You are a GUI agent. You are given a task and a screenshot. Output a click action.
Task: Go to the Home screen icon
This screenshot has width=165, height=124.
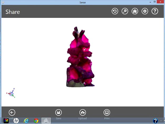point(135,11)
